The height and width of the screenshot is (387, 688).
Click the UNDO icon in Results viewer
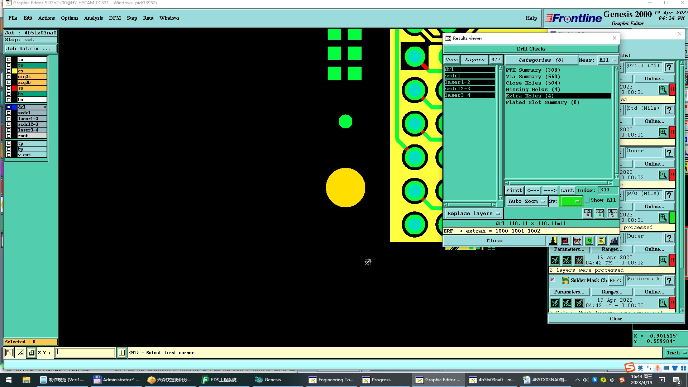click(x=612, y=213)
